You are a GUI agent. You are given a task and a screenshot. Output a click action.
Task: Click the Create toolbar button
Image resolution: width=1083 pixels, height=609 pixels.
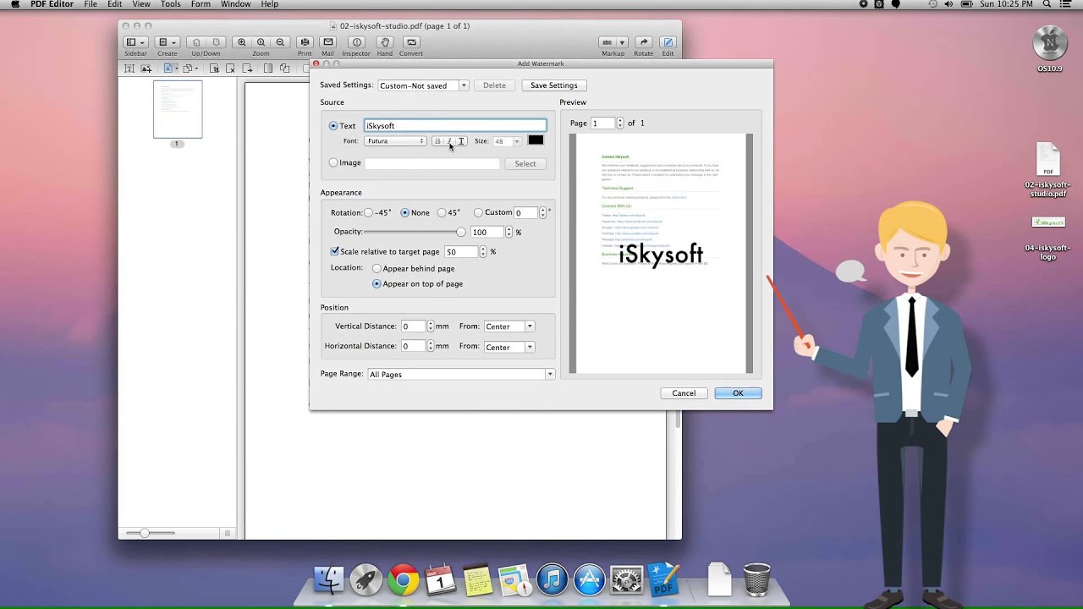pyautogui.click(x=168, y=42)
